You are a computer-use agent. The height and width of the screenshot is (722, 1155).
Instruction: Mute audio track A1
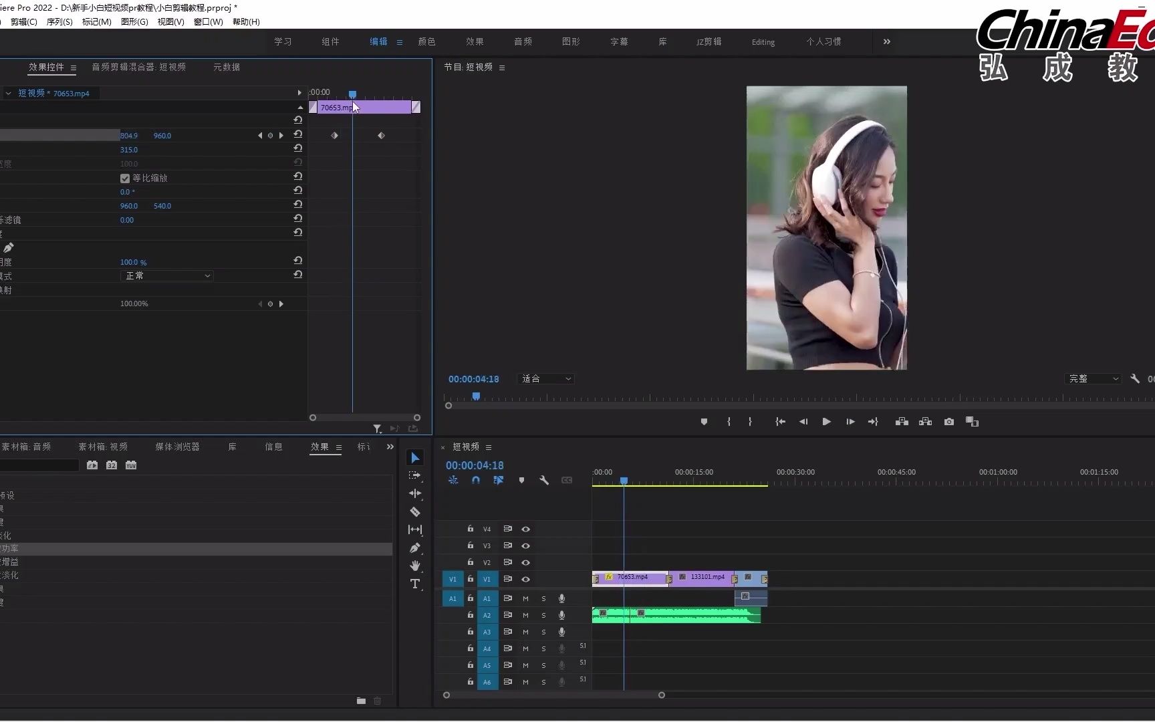pyautogui.click(x=525, y=598)
